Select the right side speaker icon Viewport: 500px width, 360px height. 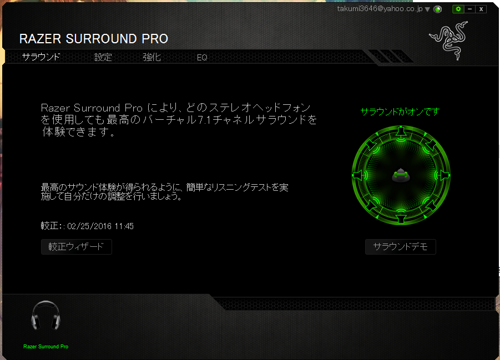click(x=445, y=174)
